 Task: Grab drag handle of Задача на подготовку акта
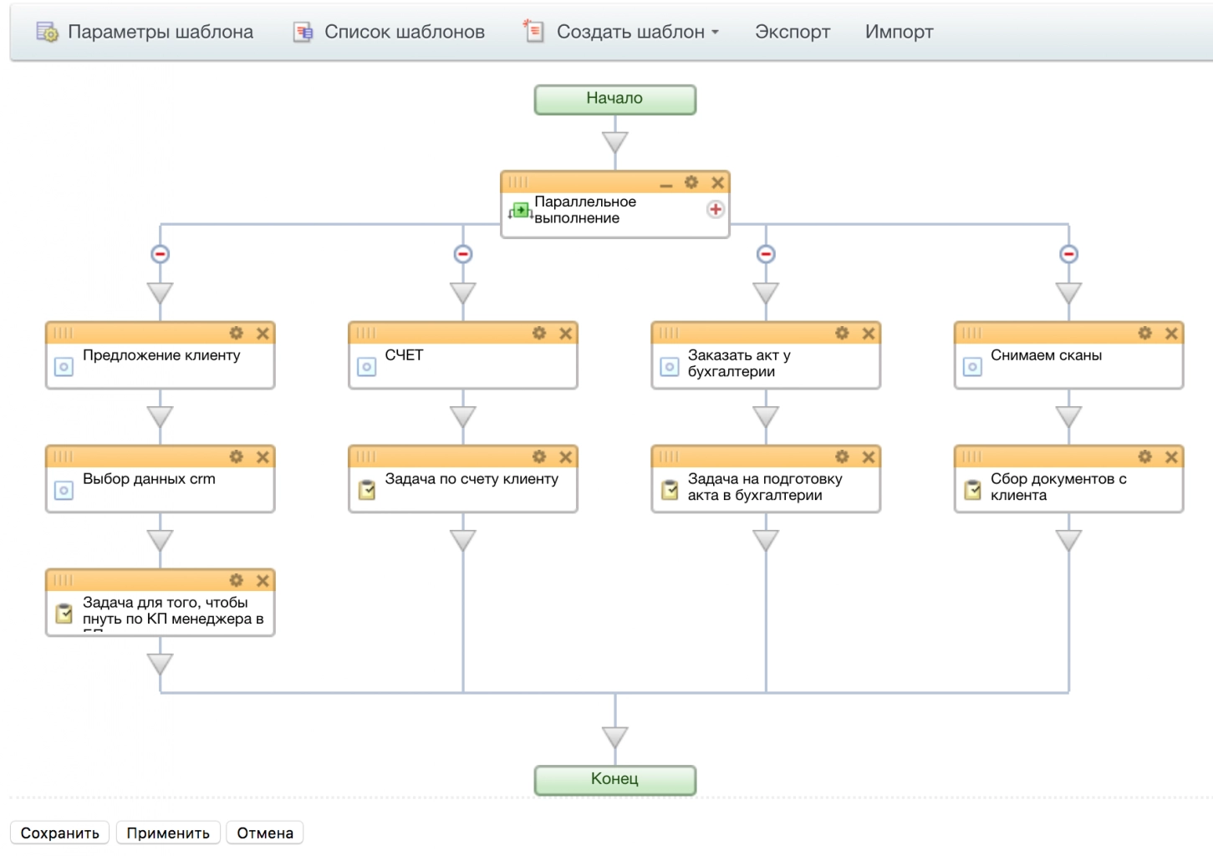click(x=670, y=456)
